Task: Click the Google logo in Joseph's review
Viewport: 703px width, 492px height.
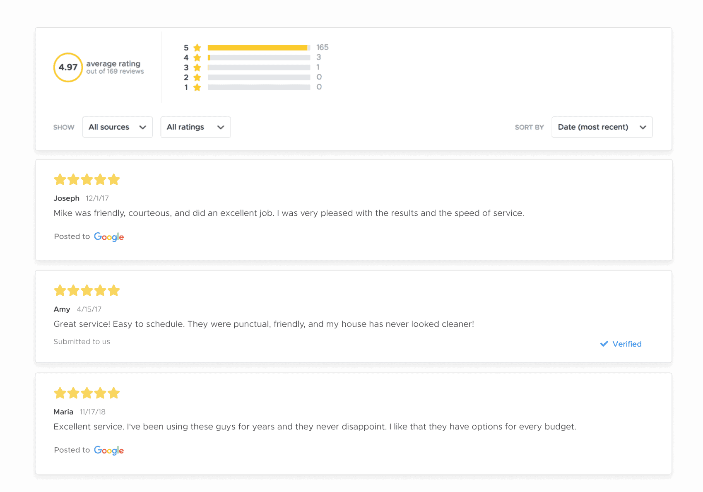Action: click(x=109, y=237)
